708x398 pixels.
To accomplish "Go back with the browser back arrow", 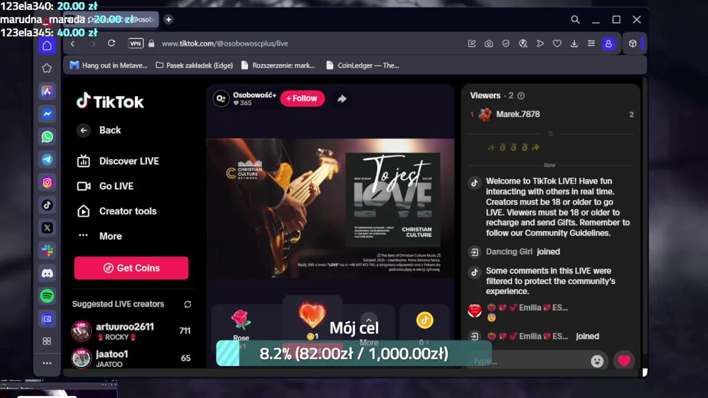I will coord(72,43).
